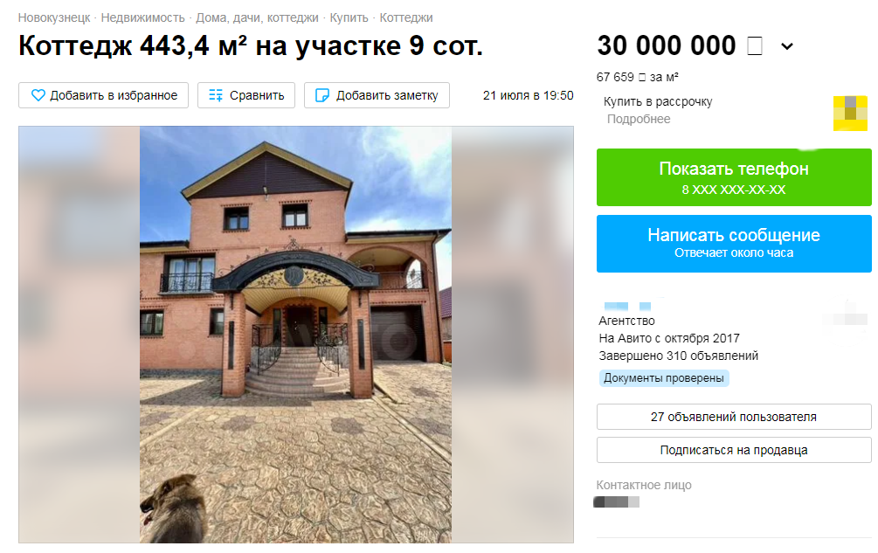Open the Коттеджи breadcrumb link
The width and height of the screenshot is (878, 553).
click(406, 18)
